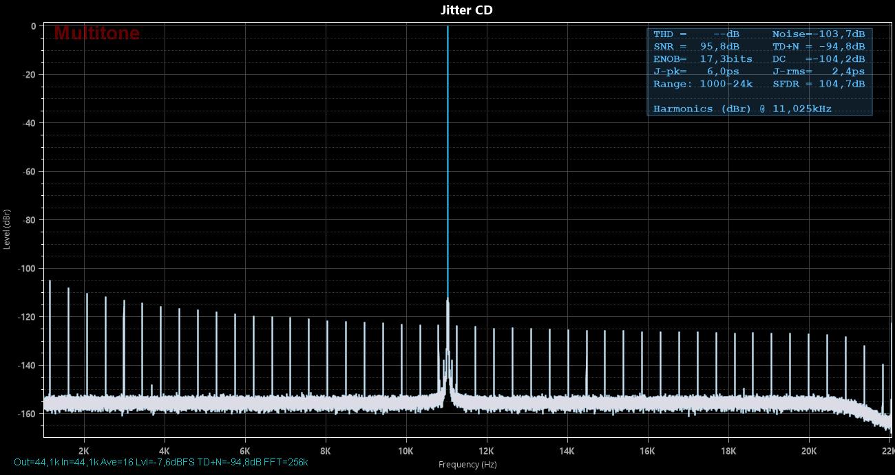Screen dimensions: 895x475
Task: Select the "J-rms= 2,4ps" jitter value
Action: click(819, 71)
